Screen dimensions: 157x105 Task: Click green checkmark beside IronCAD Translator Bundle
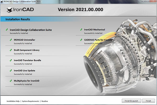11,60
